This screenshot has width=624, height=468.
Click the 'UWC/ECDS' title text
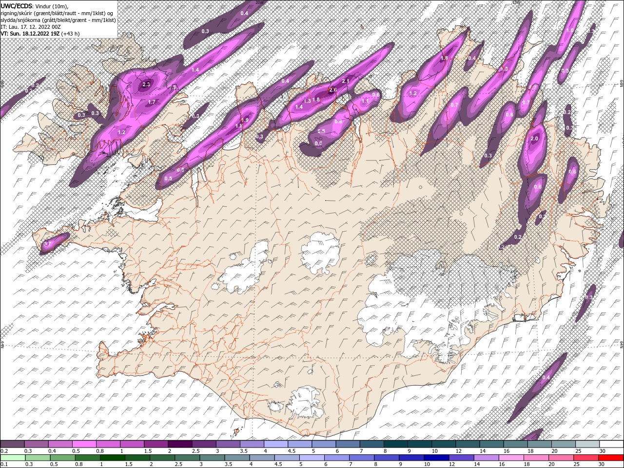17,6
